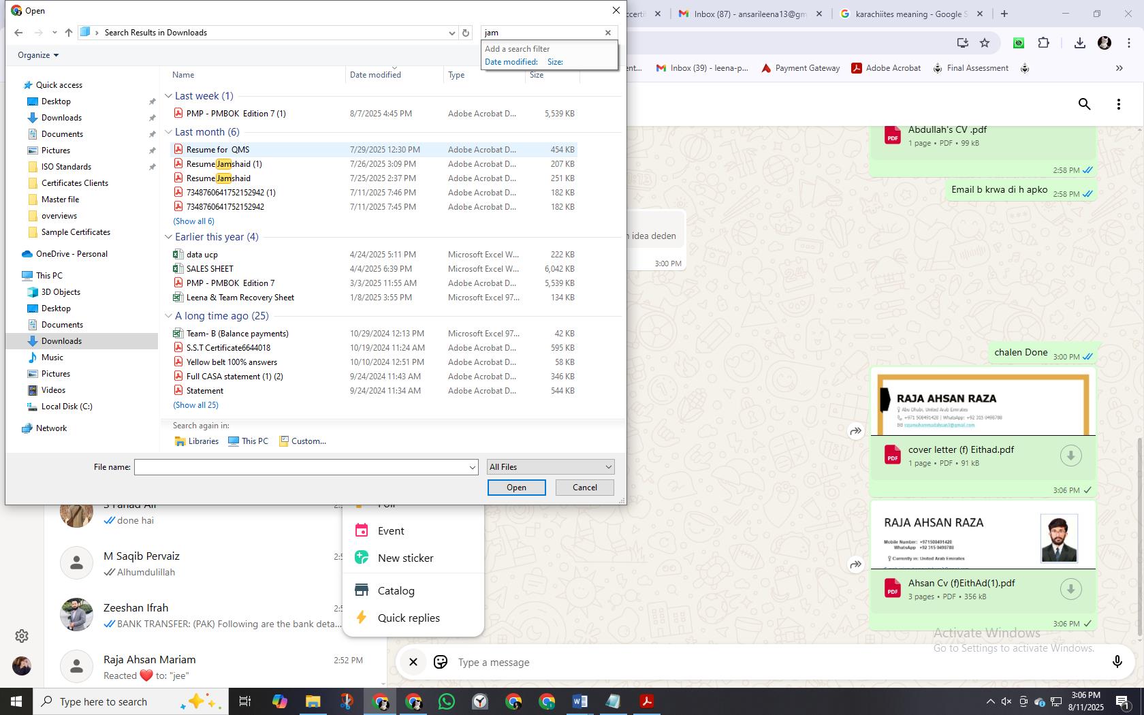Open emoji and sticker picker
The height and width of the screenshot is (715, 1144).
click(x=441, y=662)
